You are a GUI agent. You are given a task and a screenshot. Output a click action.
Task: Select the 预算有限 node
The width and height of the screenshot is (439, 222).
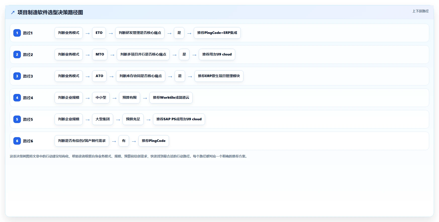click(130, 98)
